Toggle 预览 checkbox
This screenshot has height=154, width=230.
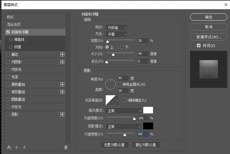point(199,45)
